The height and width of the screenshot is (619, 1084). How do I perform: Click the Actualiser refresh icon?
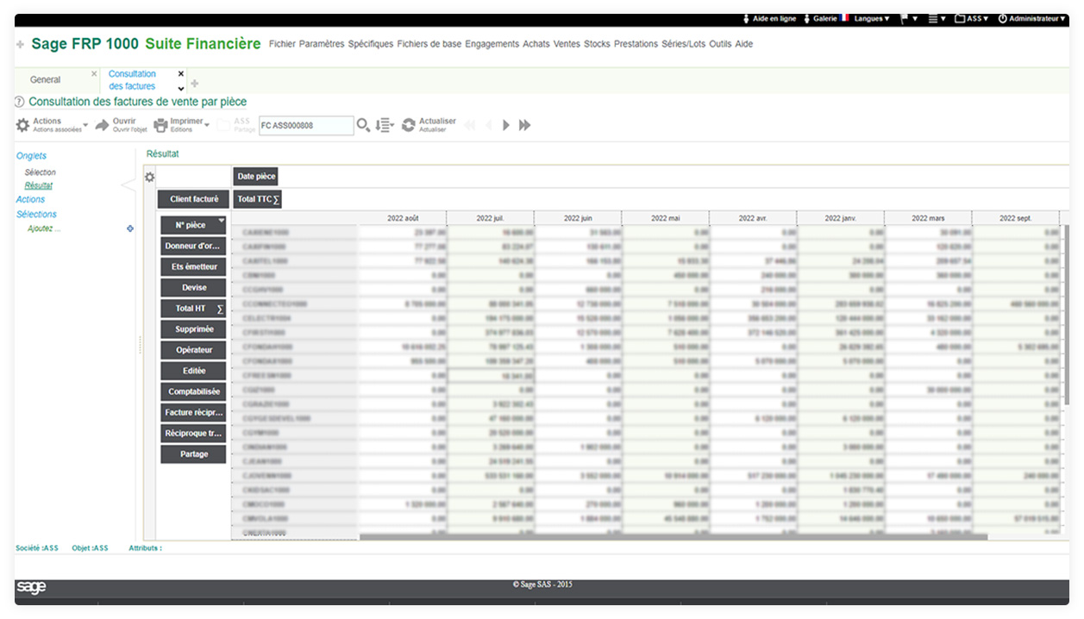[x=409, y=126]
